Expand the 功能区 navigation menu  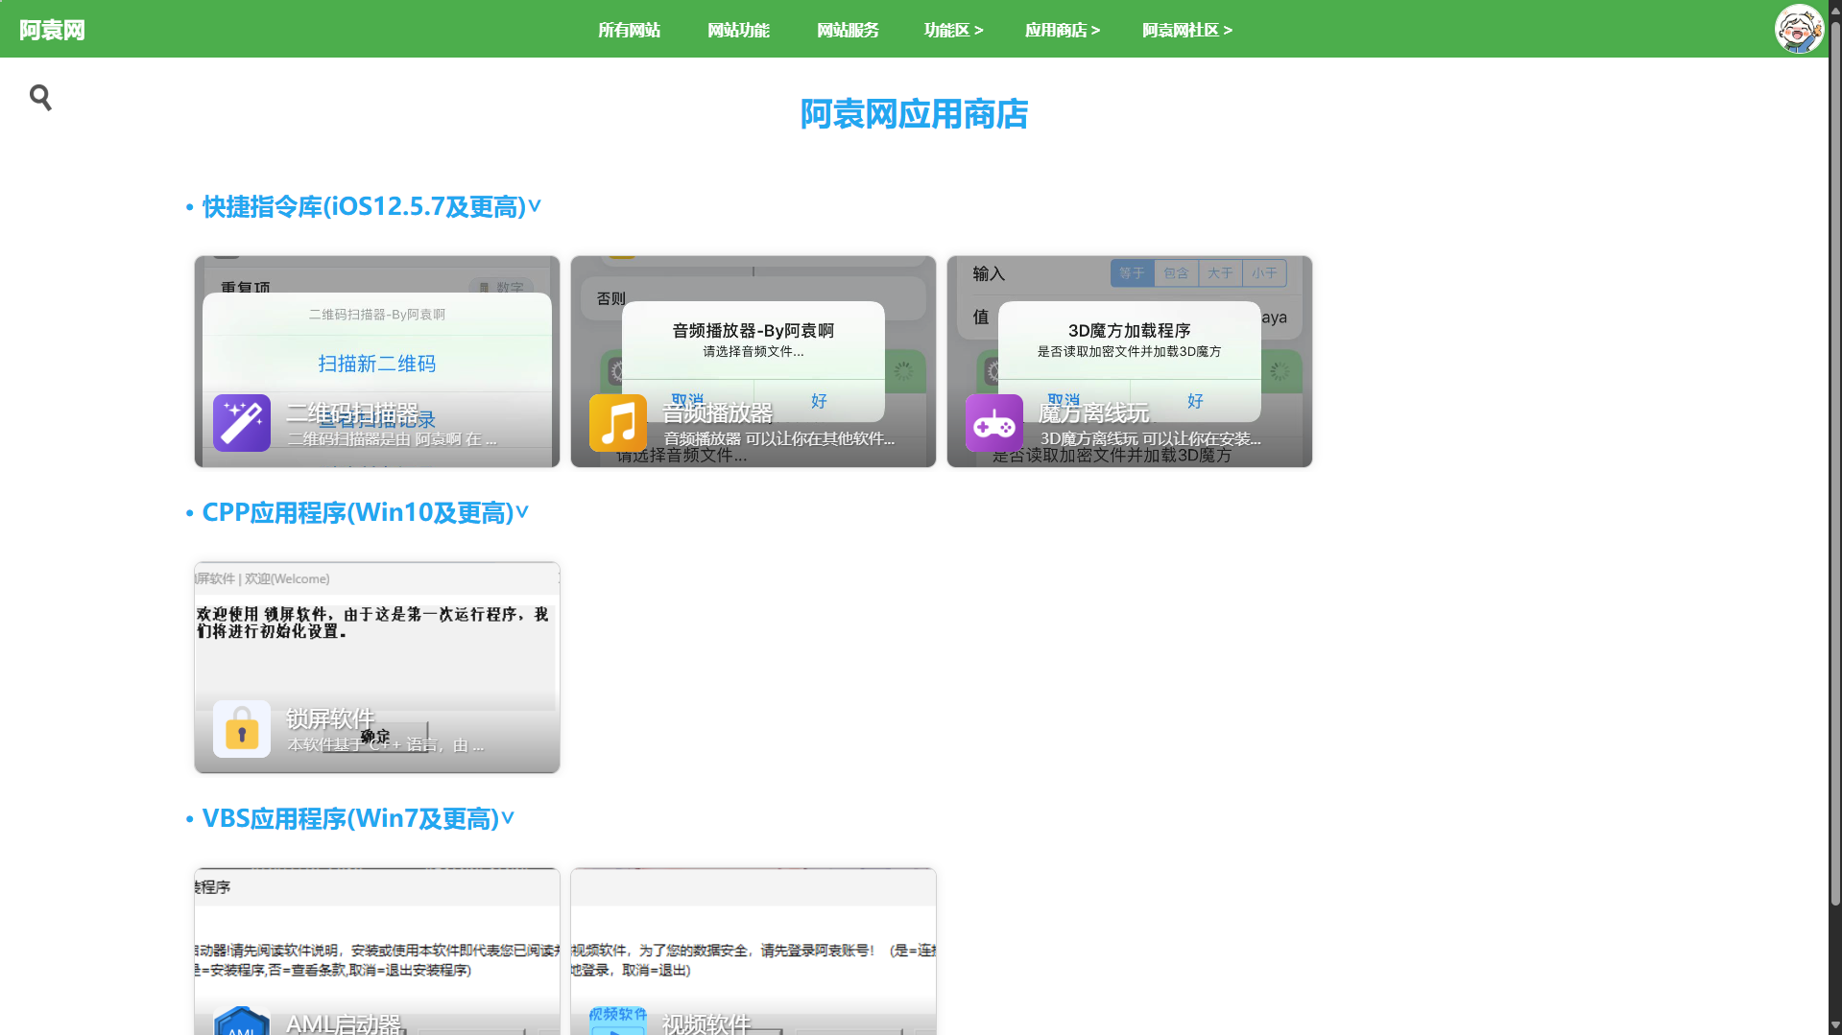[953, 30]
